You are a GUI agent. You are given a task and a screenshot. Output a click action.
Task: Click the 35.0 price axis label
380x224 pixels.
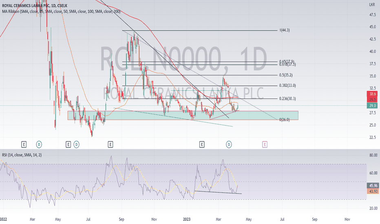373,76
